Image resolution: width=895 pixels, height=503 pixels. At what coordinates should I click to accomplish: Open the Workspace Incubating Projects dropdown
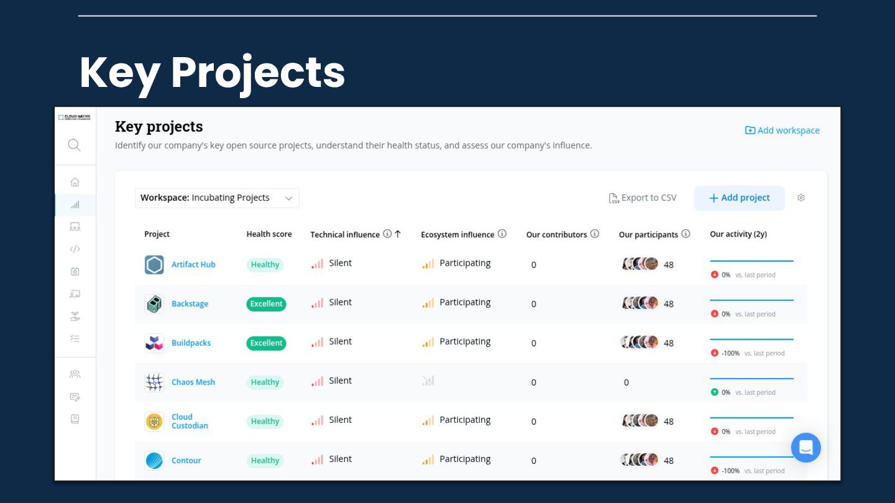pyautogui.click(x=217, y=197)
